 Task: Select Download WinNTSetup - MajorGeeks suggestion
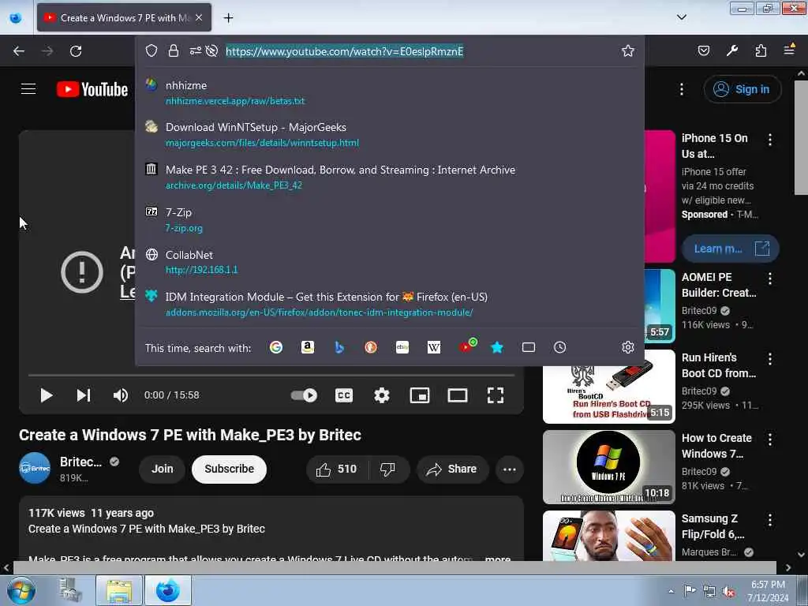point(389,134)
